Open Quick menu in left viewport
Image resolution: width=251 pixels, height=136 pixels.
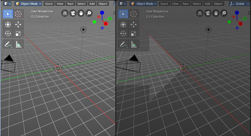point(49,4)
